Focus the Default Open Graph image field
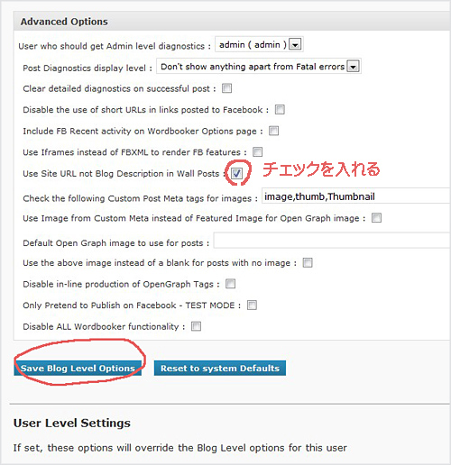 pyautogui.click(x=332, y=240)
